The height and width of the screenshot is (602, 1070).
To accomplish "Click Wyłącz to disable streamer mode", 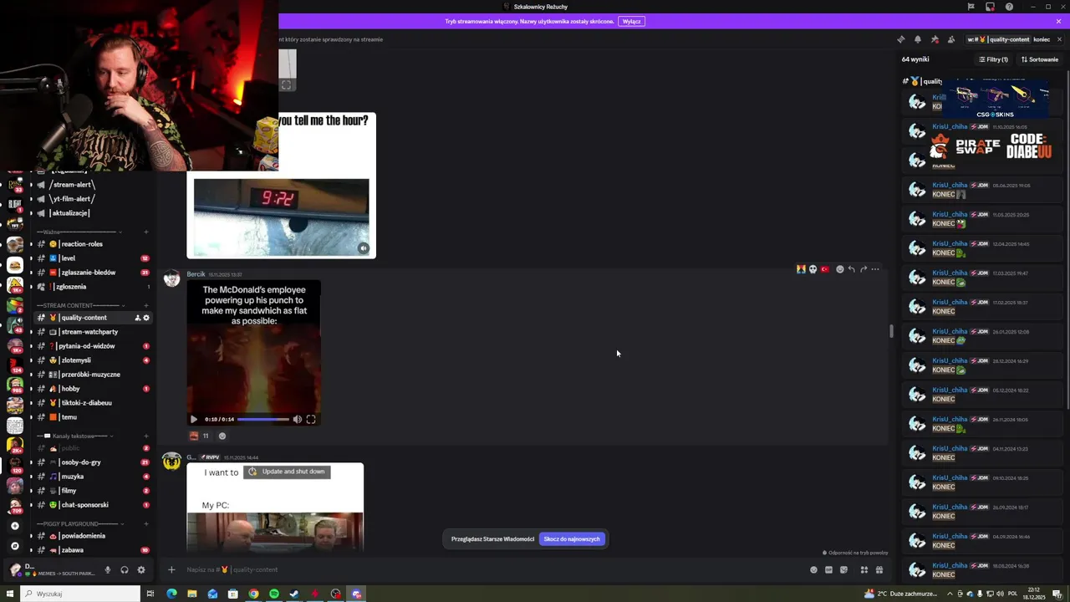I will [632, 21].
